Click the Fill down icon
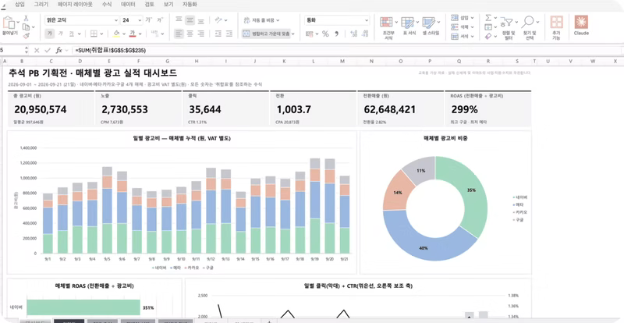This screenshot has width=624, height=323. tap(488, 27)
